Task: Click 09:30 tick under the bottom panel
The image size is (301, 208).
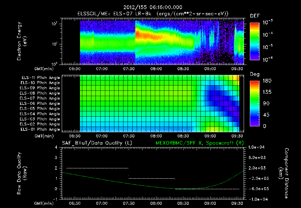Action: (x=237, y=203)
